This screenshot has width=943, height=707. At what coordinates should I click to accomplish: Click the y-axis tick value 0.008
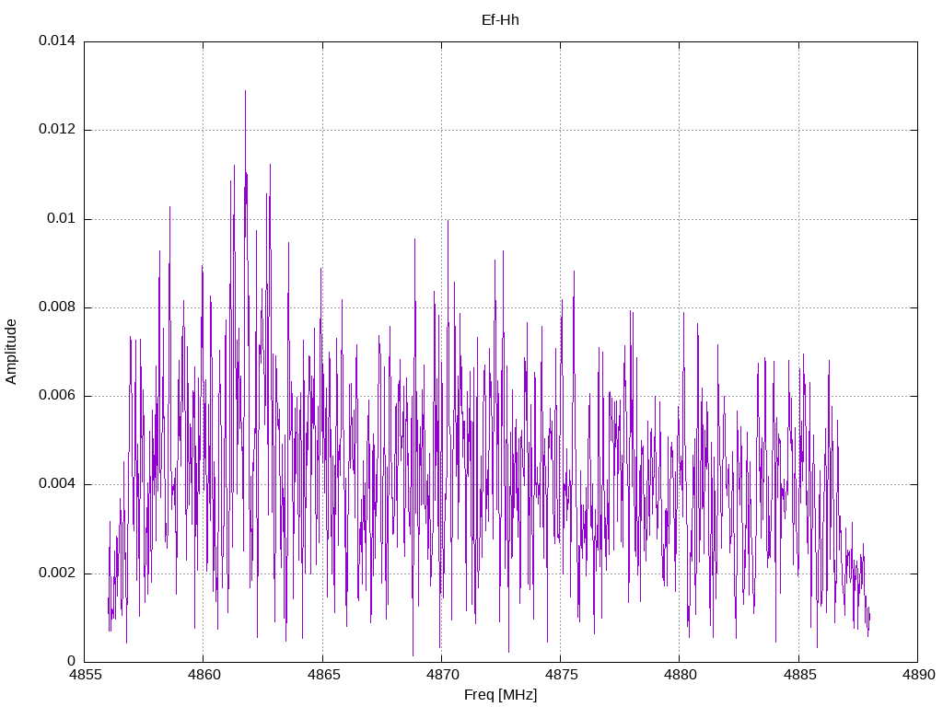(x=57, y=307)
